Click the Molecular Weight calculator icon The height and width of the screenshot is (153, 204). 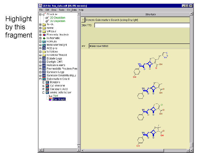tap(44, 45)
